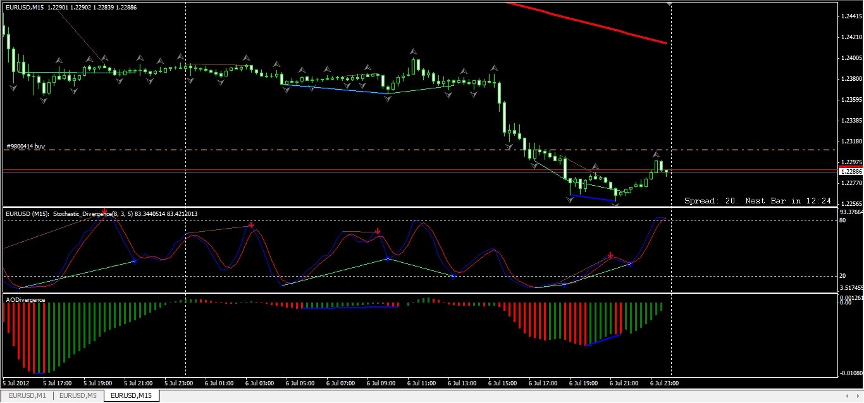Click the 6 Jul 17:00 time label
Screen dimensions: 864x403
click(x=543, y=383)
